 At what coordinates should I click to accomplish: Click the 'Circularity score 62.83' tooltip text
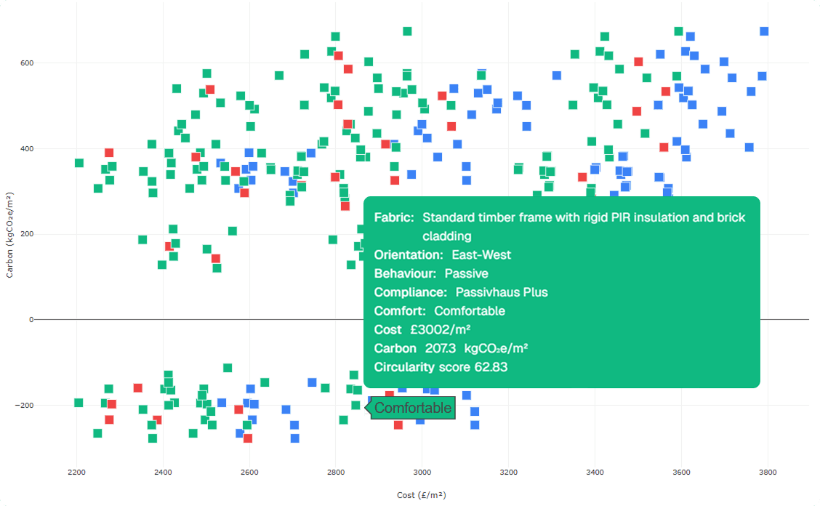pyautogui.click(x=441, y=367)
